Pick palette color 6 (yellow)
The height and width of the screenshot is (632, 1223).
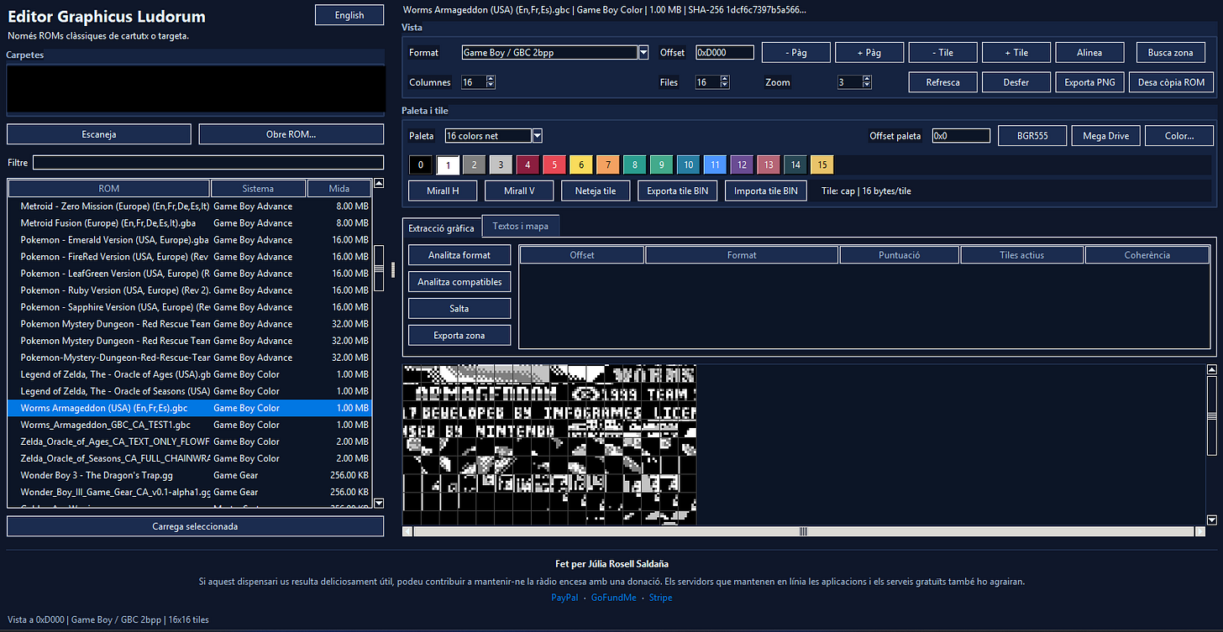(581, 165)
